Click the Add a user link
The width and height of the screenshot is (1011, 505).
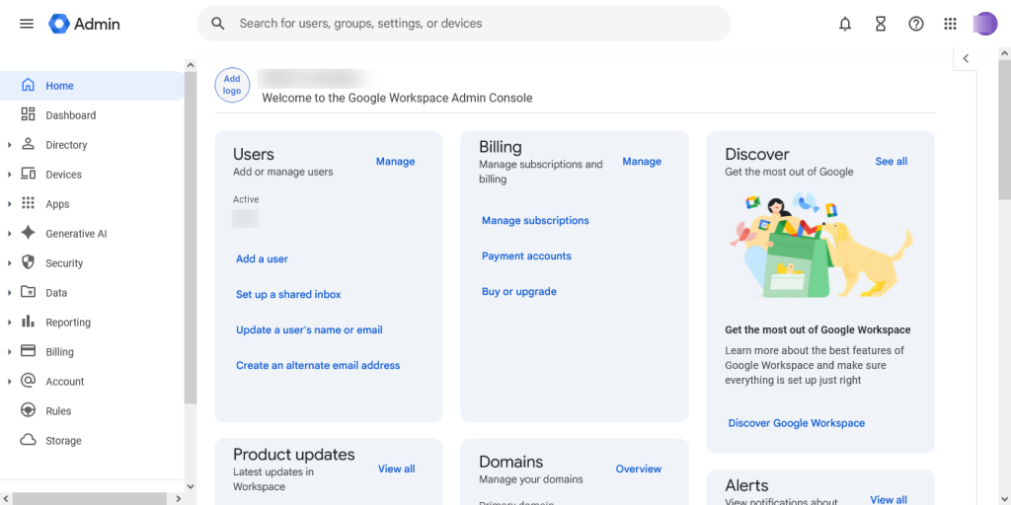[262, 259]
